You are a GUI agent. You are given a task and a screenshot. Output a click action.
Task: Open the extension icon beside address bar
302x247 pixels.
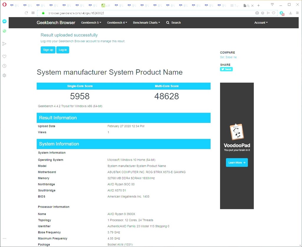pyautogui.click(x=282, y=13)
